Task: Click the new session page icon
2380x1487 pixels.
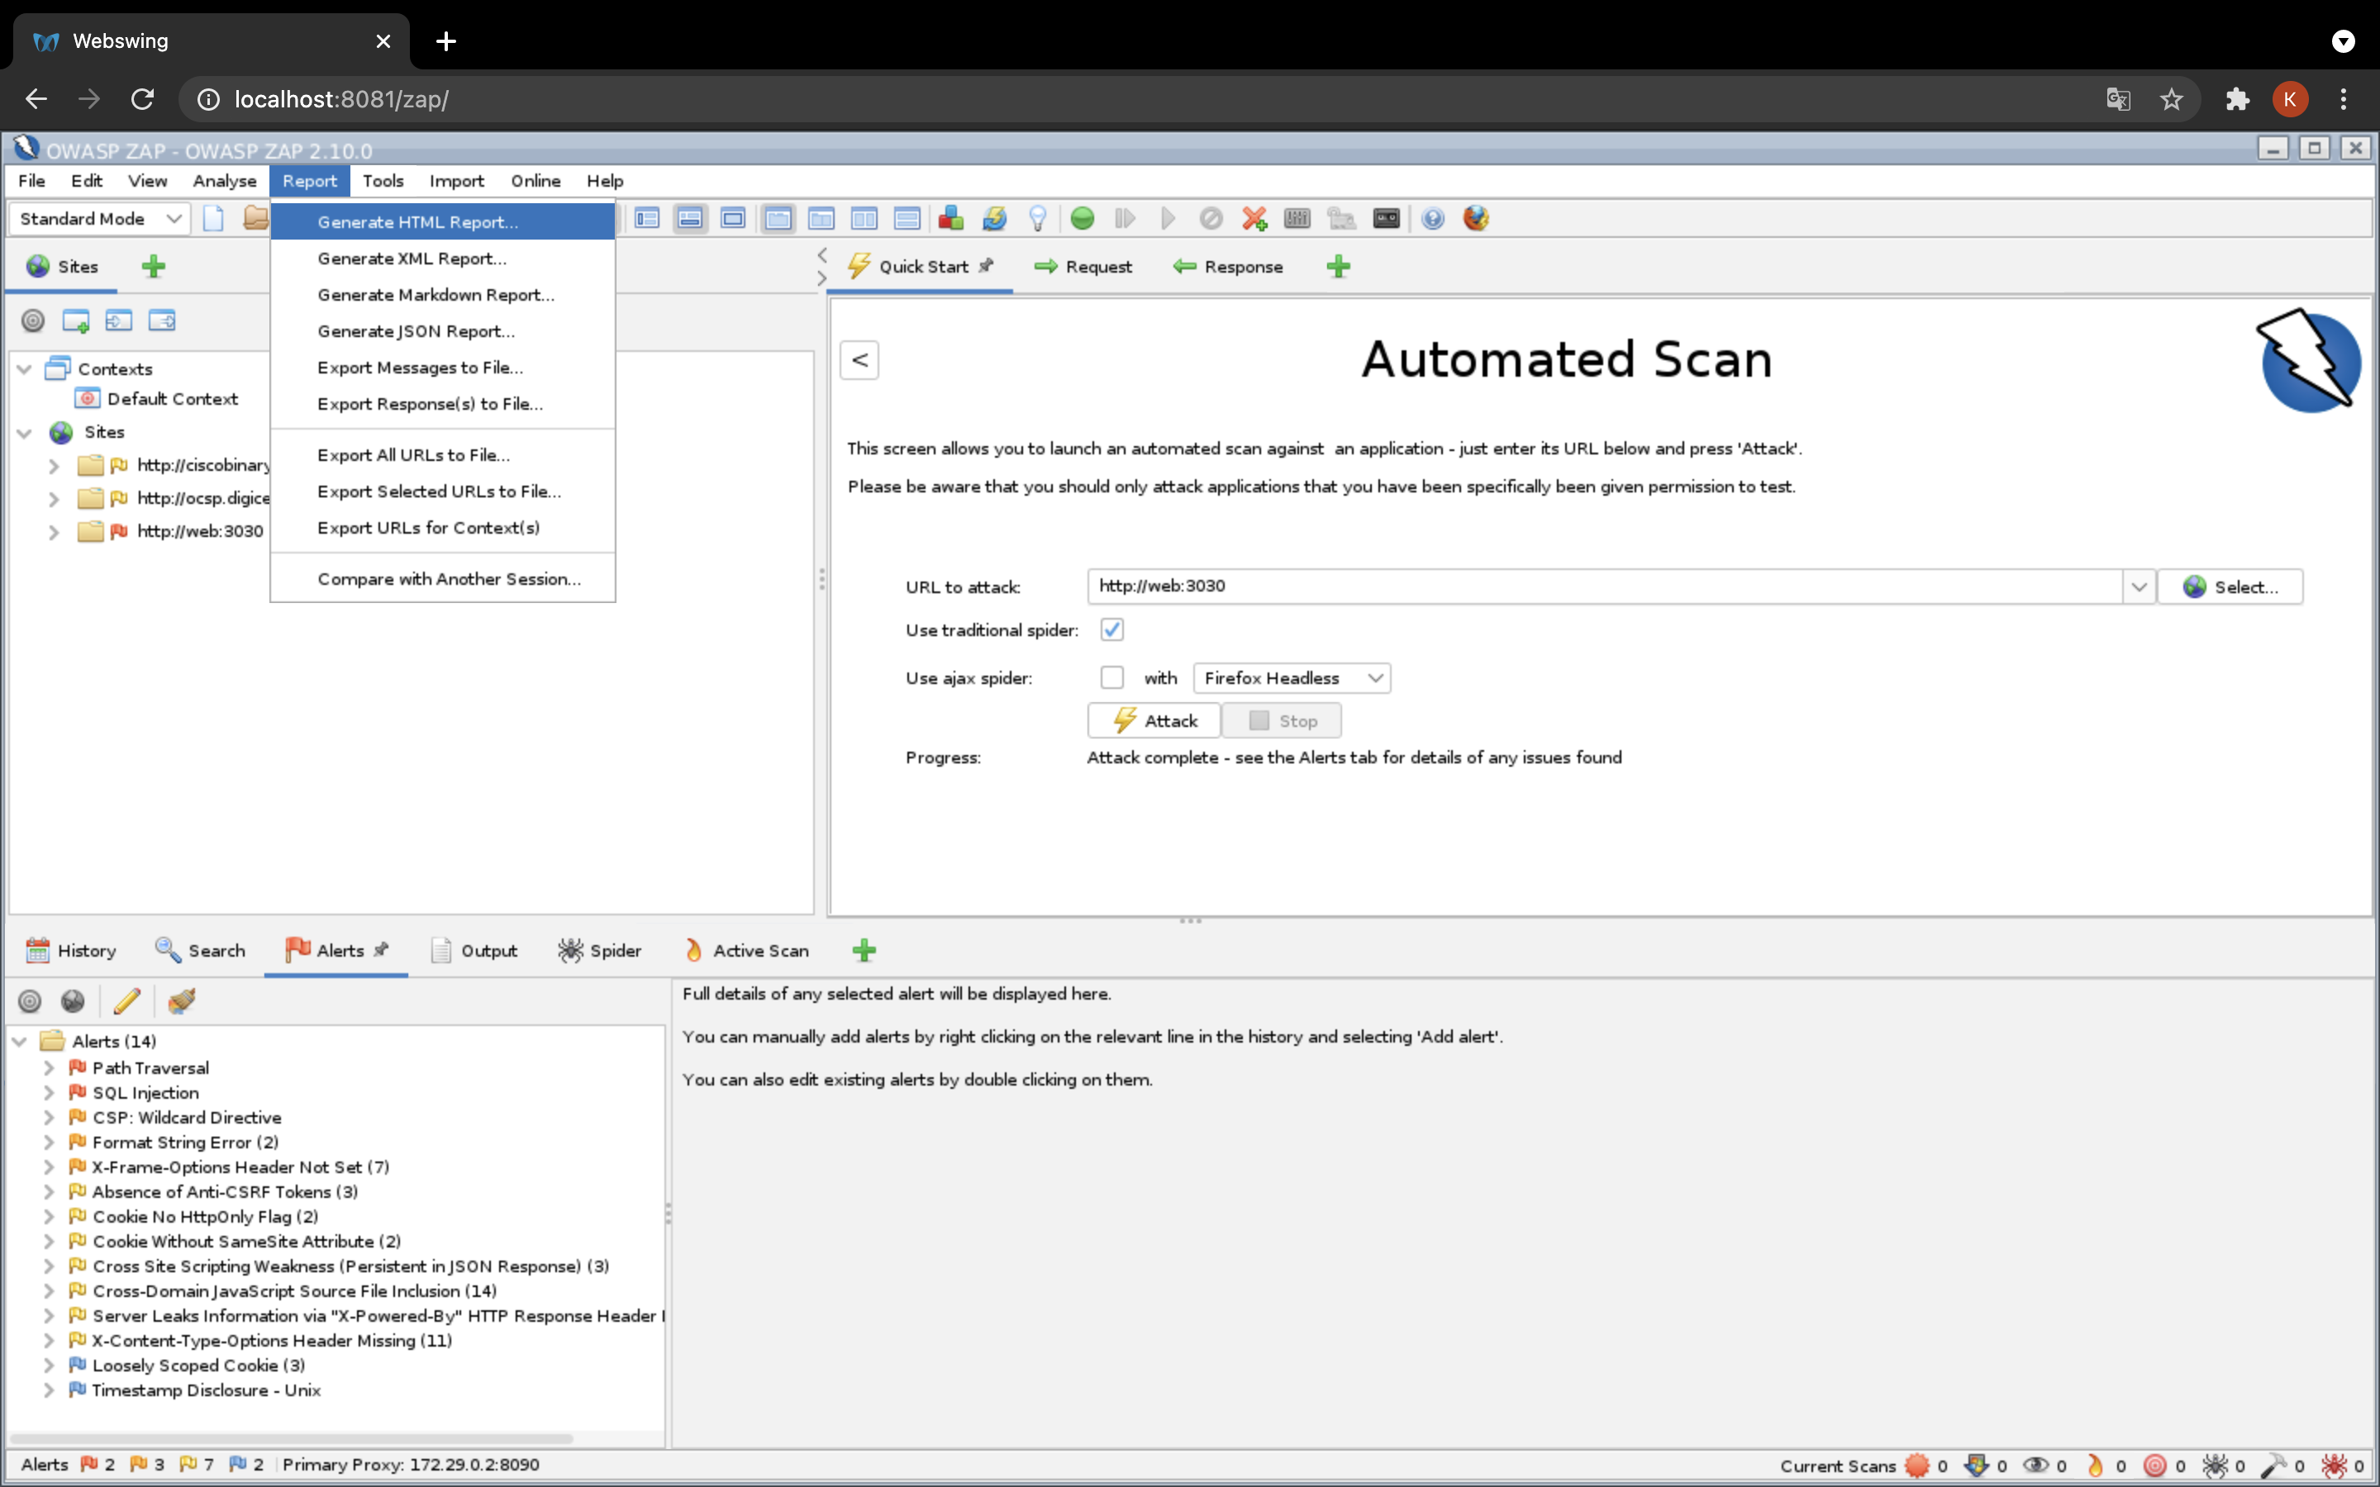Action: click(213, 218)
